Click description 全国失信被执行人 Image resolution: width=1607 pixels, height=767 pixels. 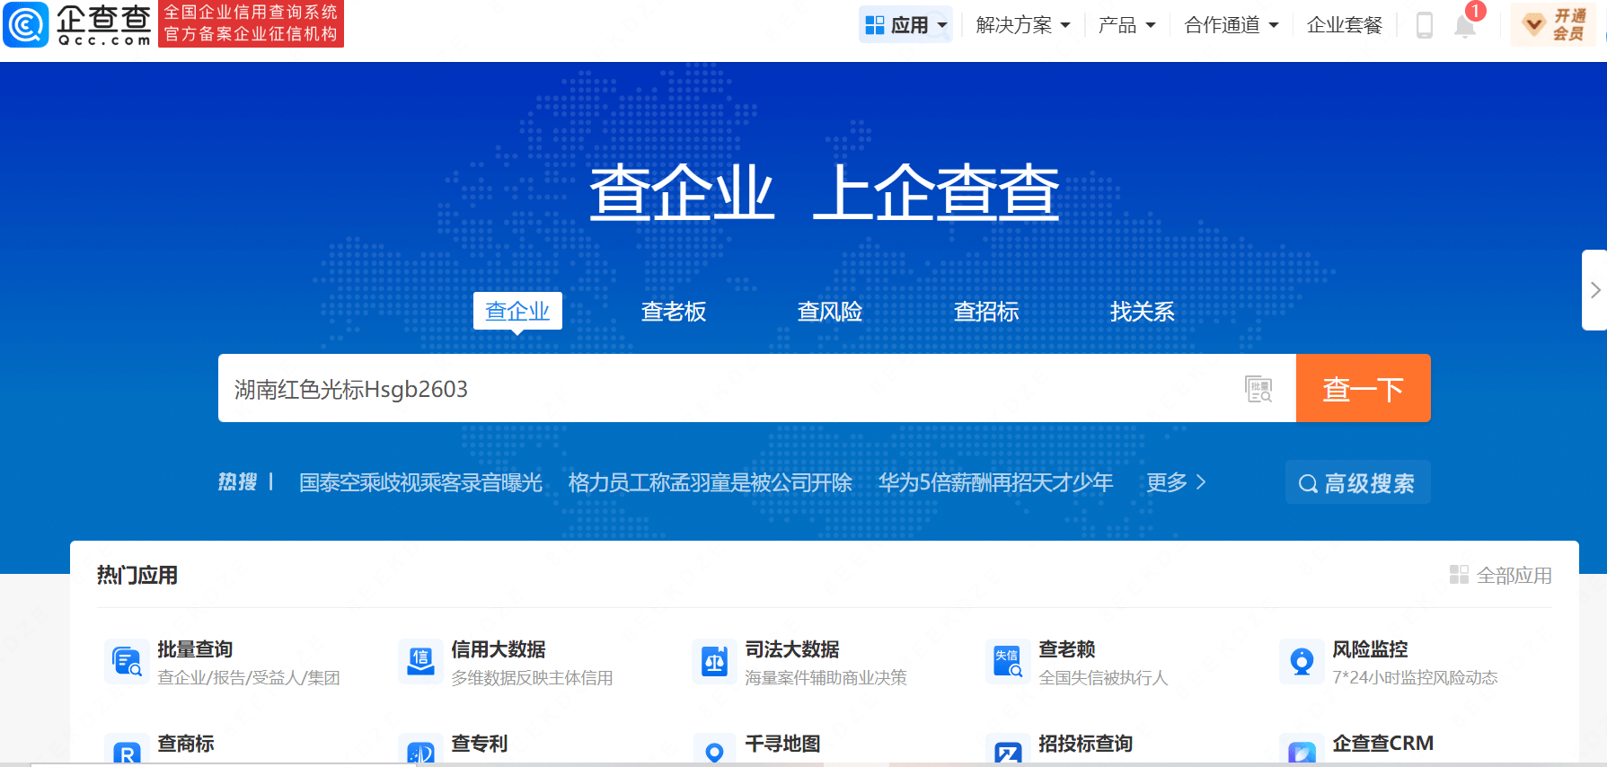[x=1103, y=677]
